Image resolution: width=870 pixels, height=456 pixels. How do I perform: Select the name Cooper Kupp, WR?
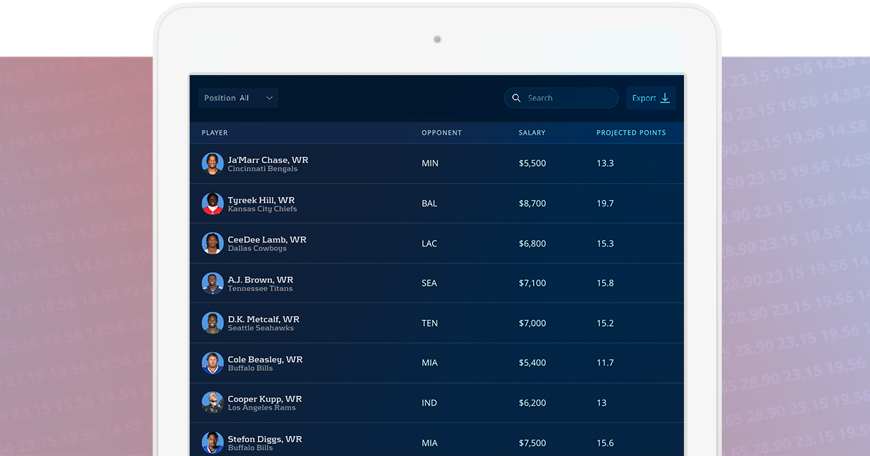point(265,399)
